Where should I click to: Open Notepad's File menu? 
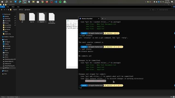click(68, 23)
